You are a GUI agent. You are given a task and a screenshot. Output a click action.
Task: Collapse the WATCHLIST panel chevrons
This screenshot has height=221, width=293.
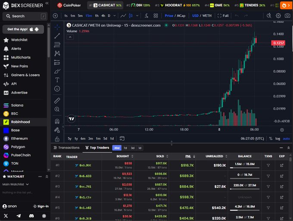click(x=47, y=177)
